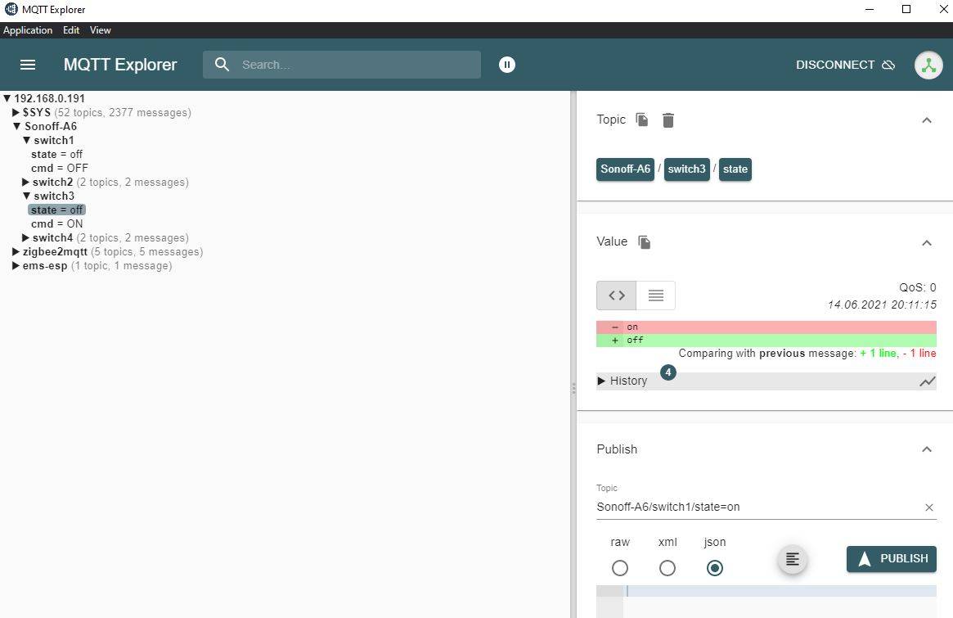Click the 'QoS: 0' label

pyautogui.click(x=917, y=287)
